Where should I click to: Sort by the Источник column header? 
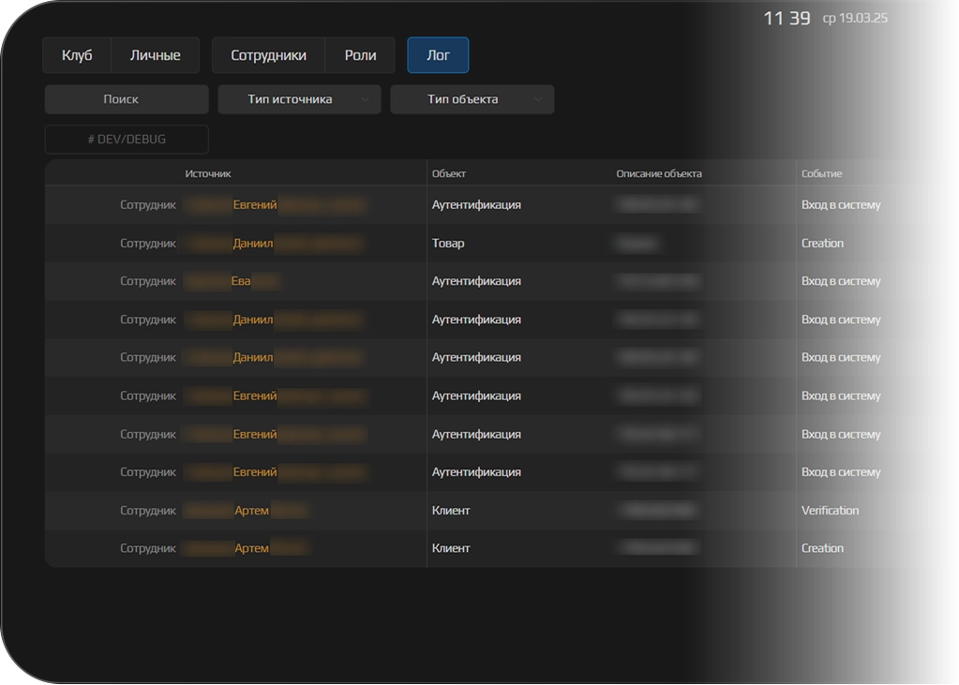click(207, 173)
